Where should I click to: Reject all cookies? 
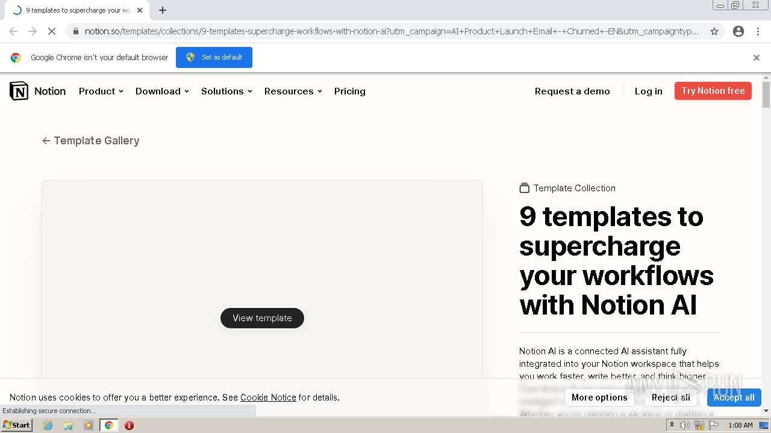(x=671, y=398)
